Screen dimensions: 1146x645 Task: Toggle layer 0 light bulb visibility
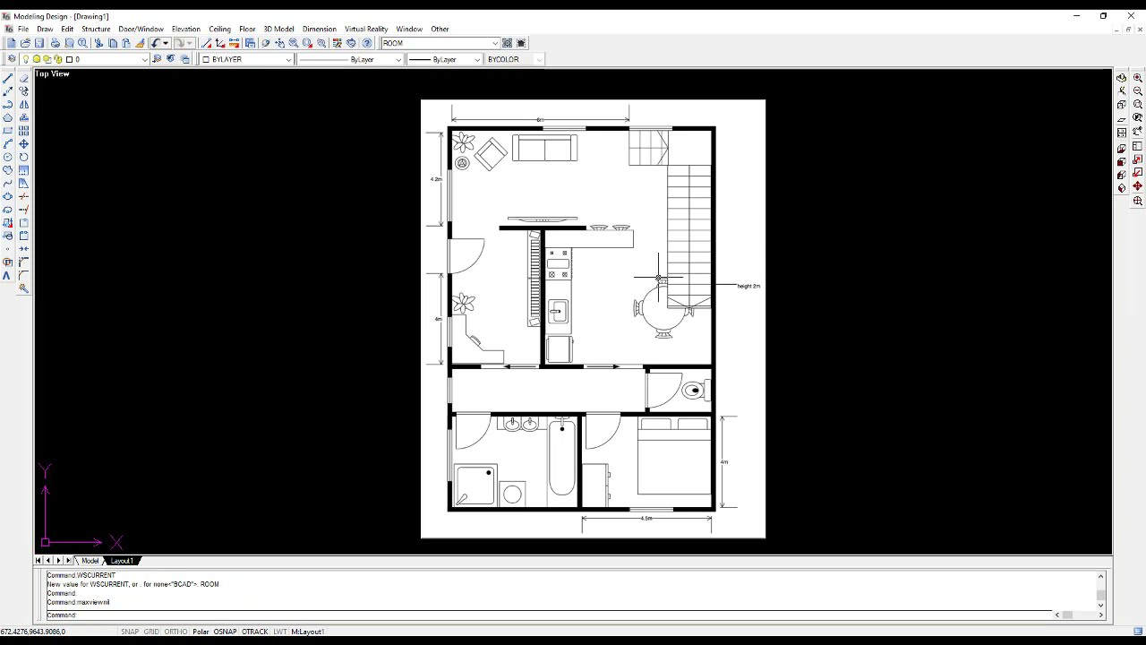[26, 59]
